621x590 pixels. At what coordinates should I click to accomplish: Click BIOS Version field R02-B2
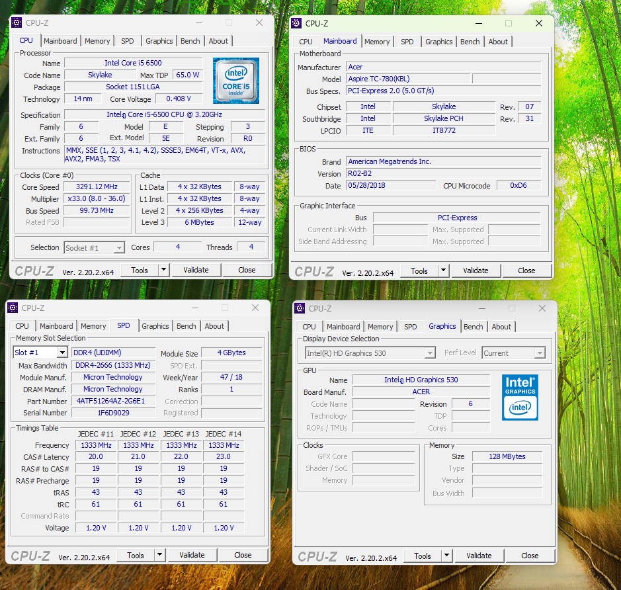pos(443,173)
